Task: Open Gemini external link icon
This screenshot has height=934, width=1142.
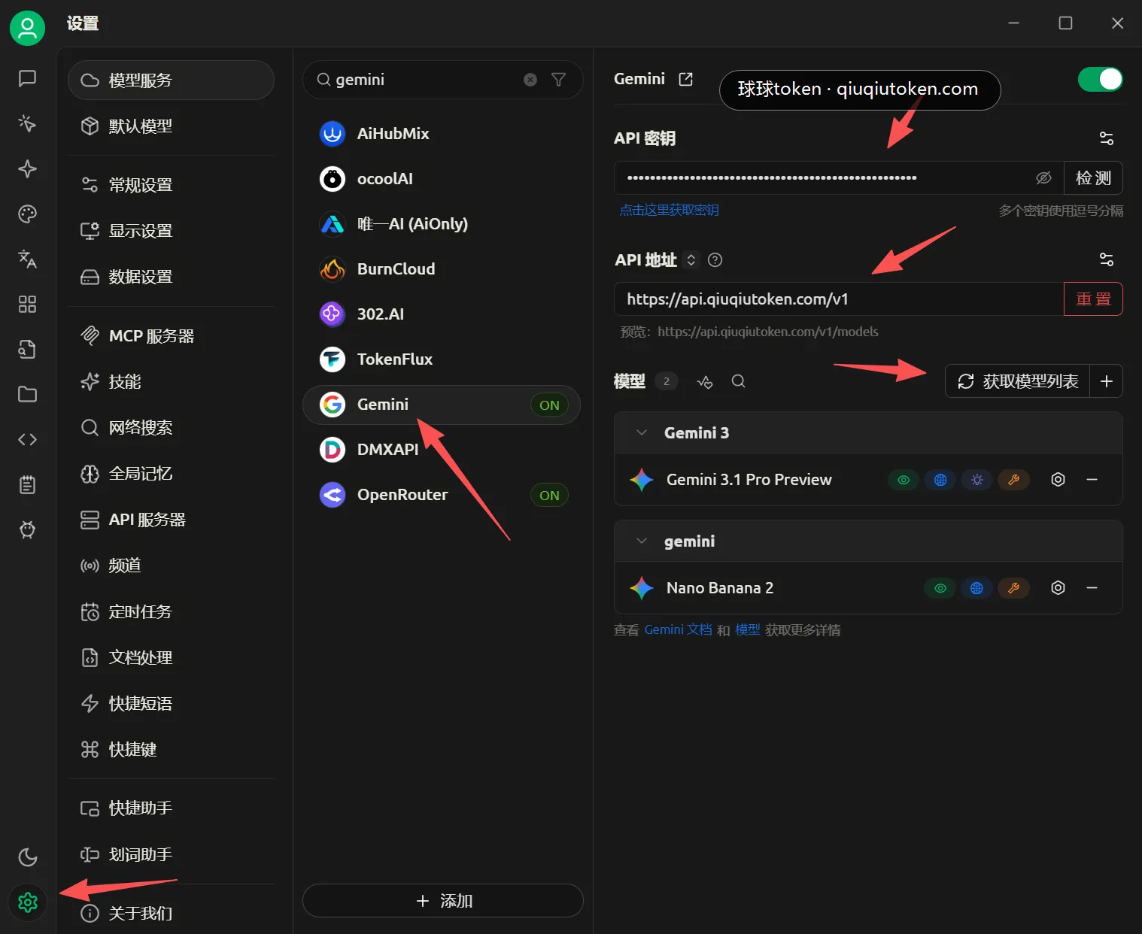Action: coord(685,79)
